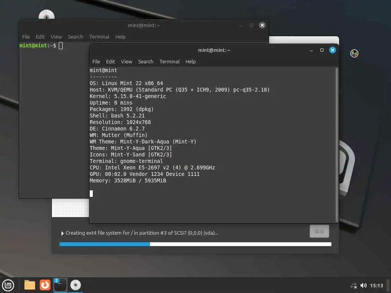Image resolution: width=391 pixels, height=293 pixels.
Task: Maximize the back terminal window
Action: tap(252, 25)
